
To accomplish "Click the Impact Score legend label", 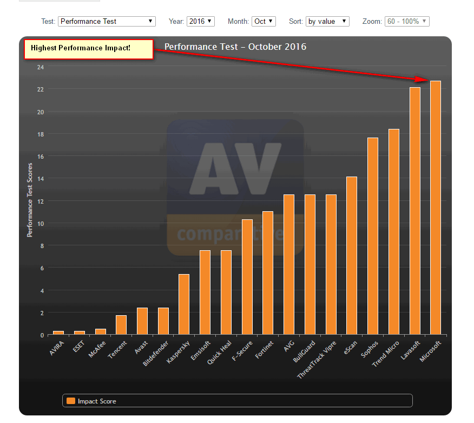I will click(97, 401).
